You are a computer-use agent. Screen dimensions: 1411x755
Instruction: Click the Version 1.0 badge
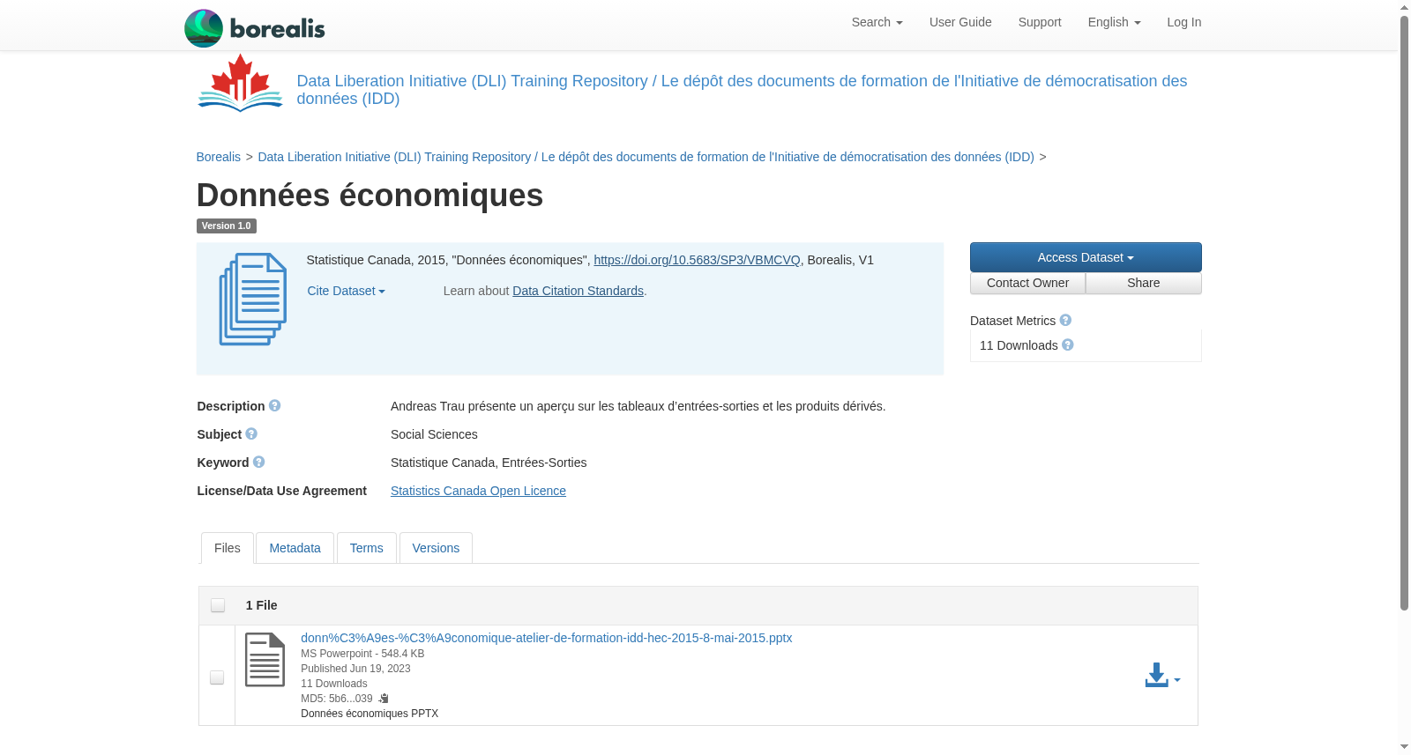(227, 226)
